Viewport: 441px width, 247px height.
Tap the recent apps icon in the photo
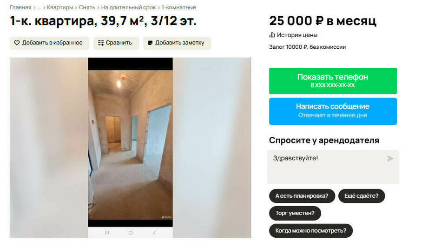click(107, 233)
